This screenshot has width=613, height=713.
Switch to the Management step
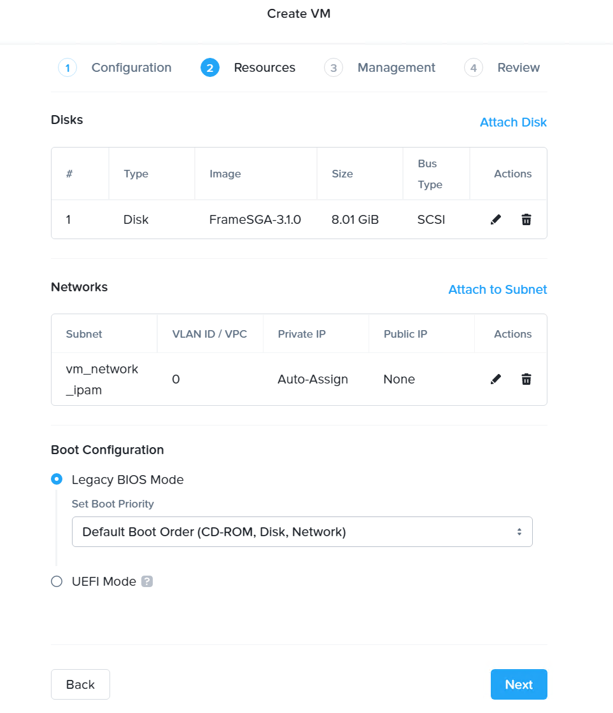click(396, 67)
